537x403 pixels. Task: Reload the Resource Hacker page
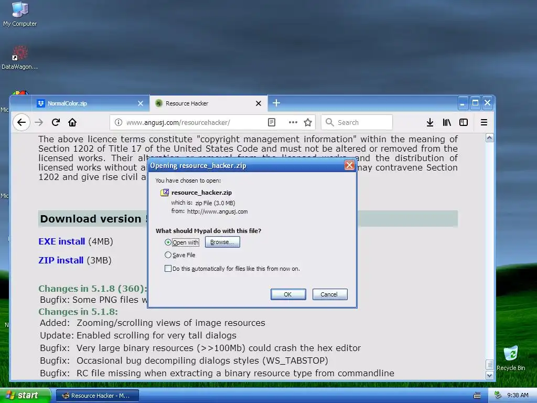pyautogui.click(x=56, y=122)
